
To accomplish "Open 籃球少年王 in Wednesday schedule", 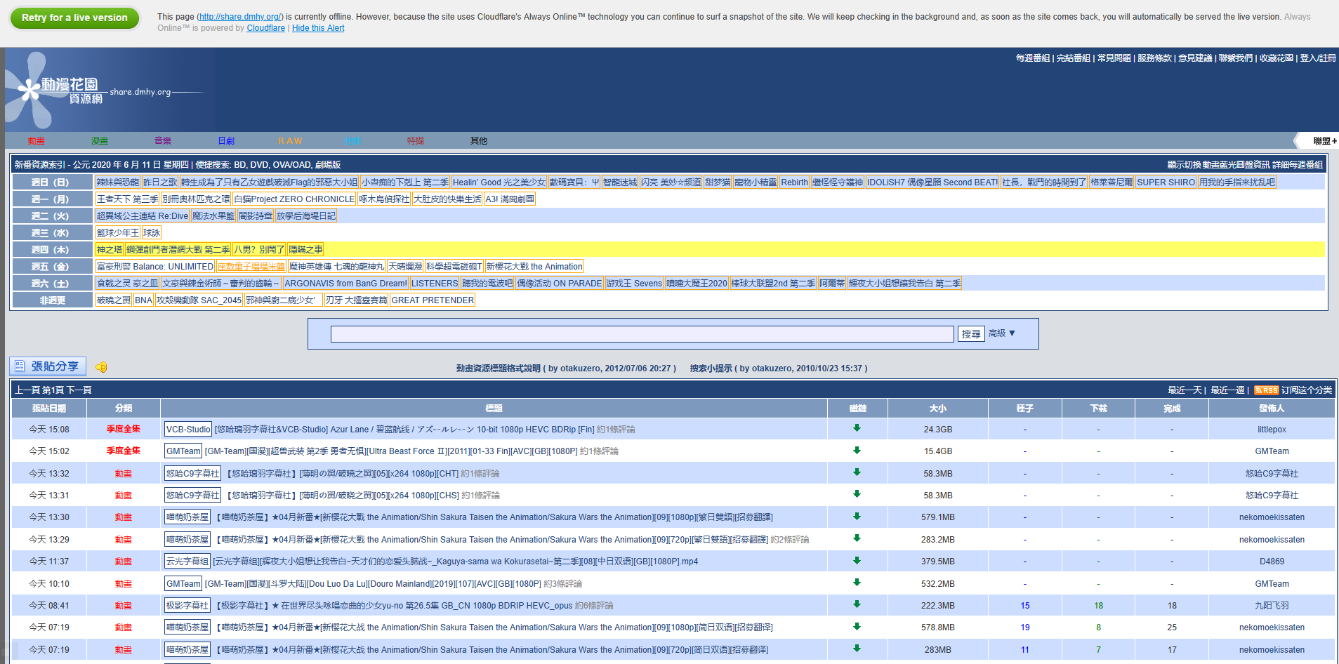I will (x=118, y=233).
